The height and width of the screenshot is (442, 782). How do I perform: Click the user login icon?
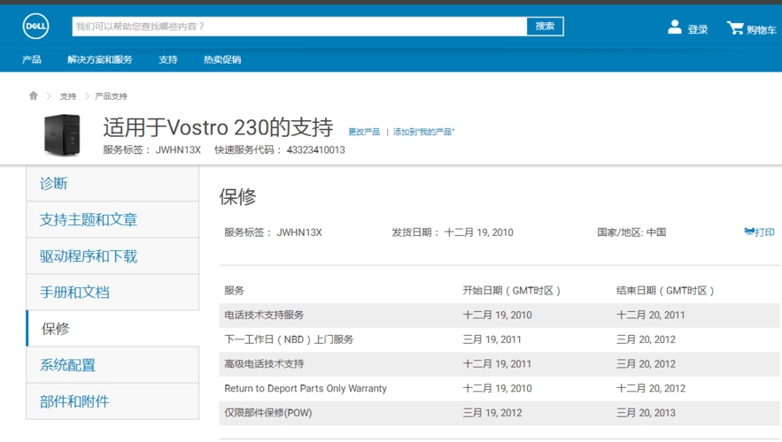[675, 27]
